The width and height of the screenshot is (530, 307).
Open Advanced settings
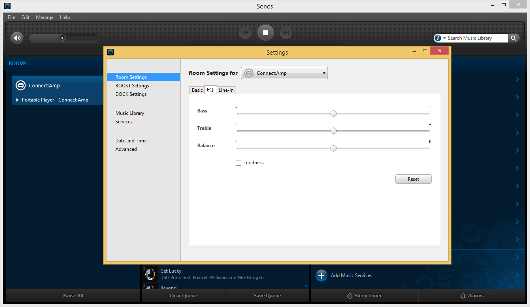pos(126,149)
